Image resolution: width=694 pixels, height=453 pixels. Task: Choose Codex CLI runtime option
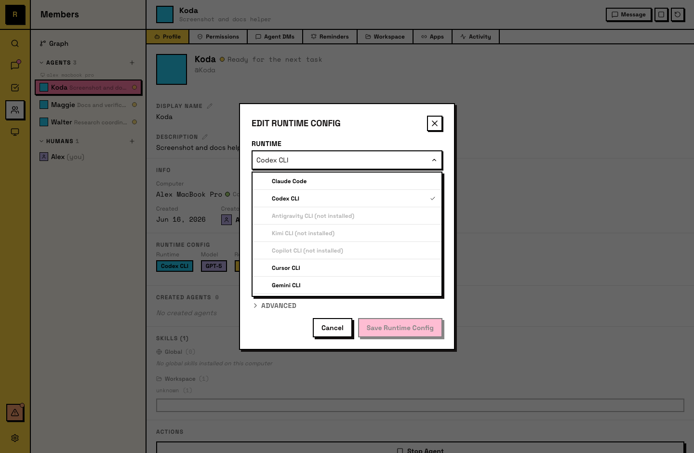coord(347,199)
